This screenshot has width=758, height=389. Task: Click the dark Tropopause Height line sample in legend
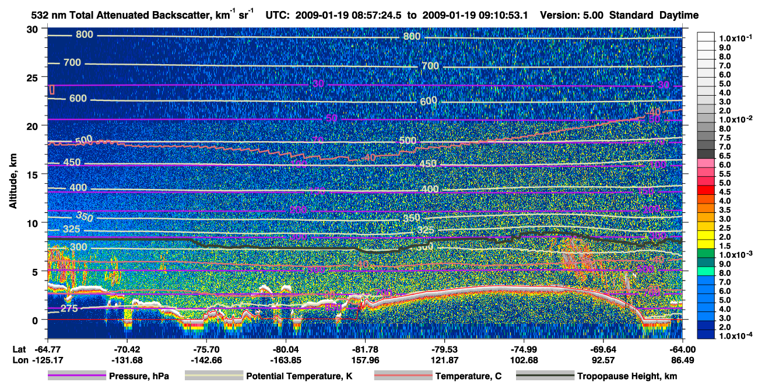(x=545, y=376)
